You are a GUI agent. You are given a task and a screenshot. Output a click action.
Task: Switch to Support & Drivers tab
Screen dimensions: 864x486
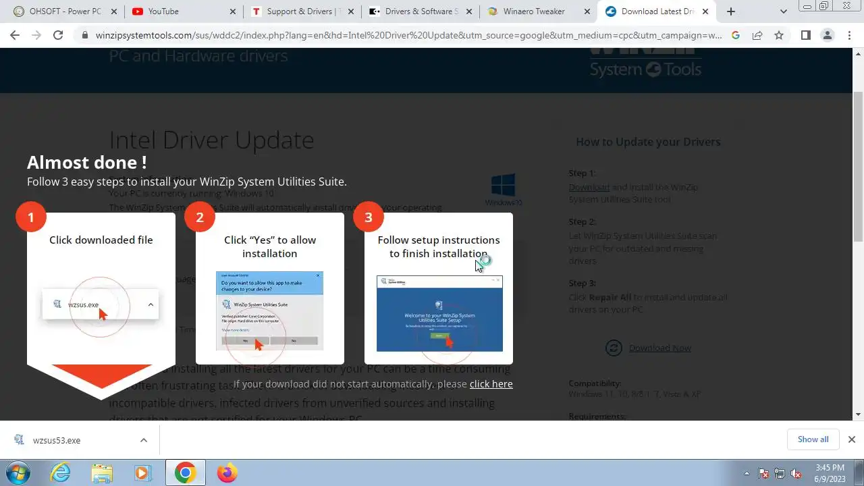point(301,11)
